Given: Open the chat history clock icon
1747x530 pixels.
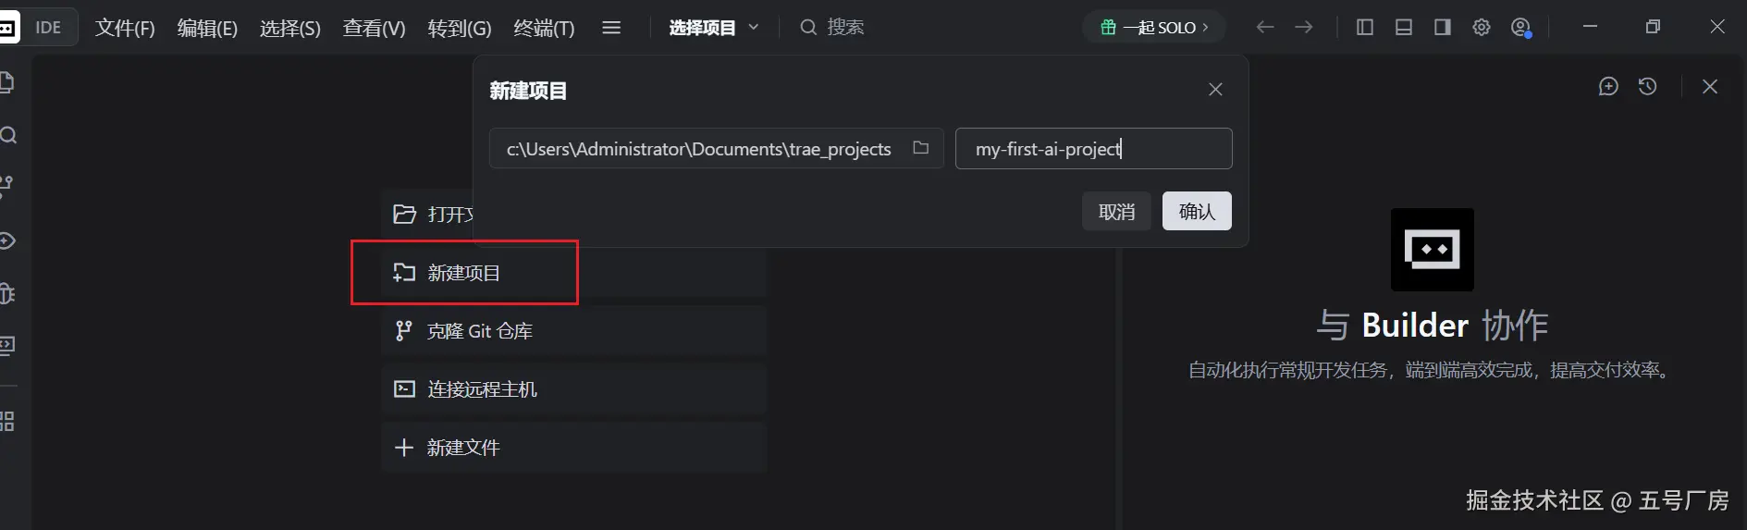Looking at the screenshot, I should tap(1647, 87).
